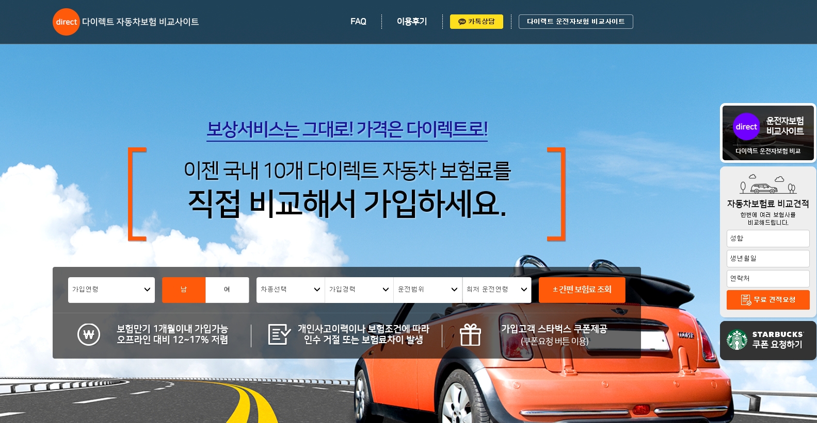The height and width of the screenshot is (423, 817).
Task: Click the purple direct logo in sidebar banner
Action: click(x=746, y=127)
